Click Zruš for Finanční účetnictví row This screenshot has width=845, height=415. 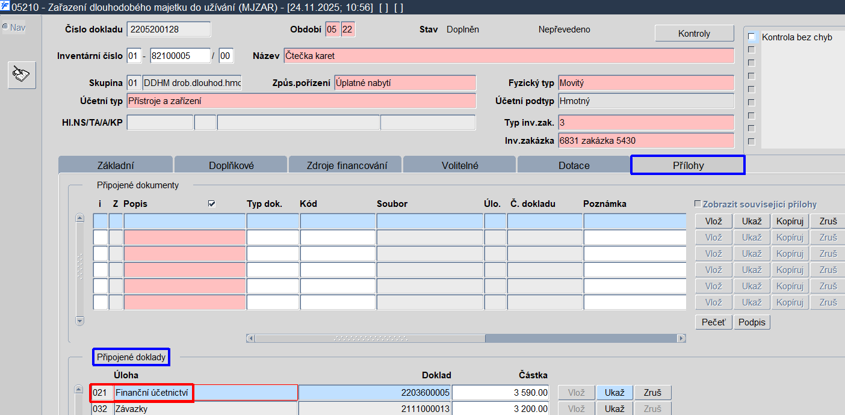[x=653, y=393]
